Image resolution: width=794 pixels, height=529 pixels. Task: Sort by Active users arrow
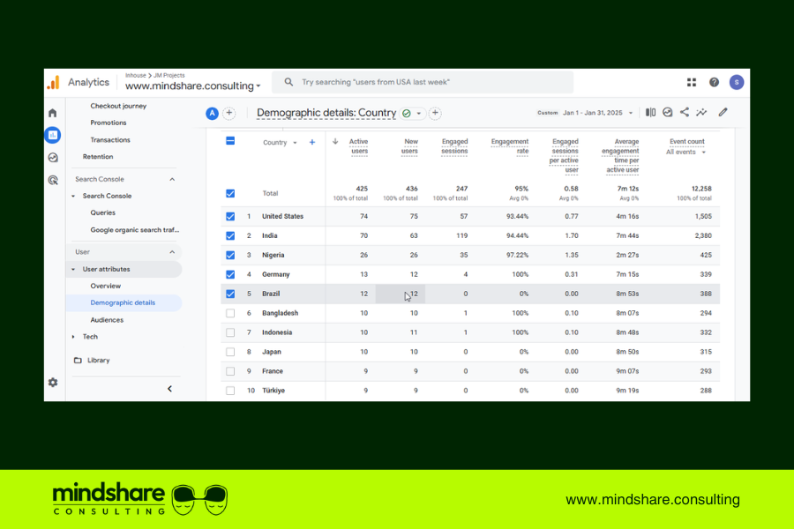click(x=335, y=142)
